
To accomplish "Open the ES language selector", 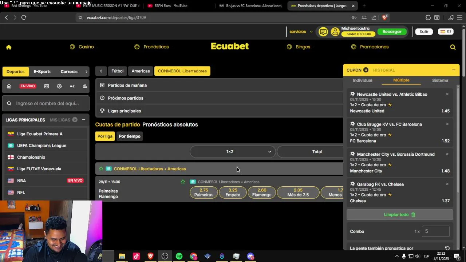I will (446, 32).
